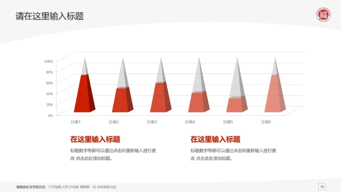The width and height of the screenshot is (341, 192).
Task: Click the 分类4 axis label
Action: point(190,122)
